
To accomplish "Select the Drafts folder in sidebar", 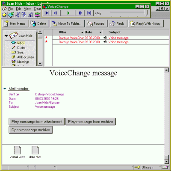I will coord(21,48).
